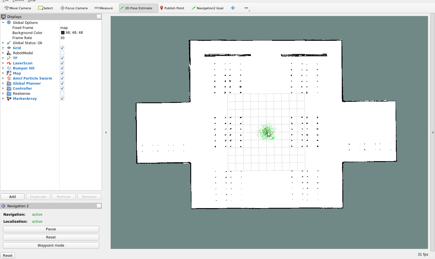Viewport: 435px width, 259px height.
Task: Click the Background Color swatch
Action: click(x=63, y=33)
